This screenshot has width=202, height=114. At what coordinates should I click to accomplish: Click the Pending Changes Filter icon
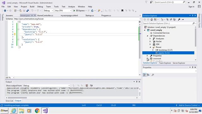click(162, 20)
